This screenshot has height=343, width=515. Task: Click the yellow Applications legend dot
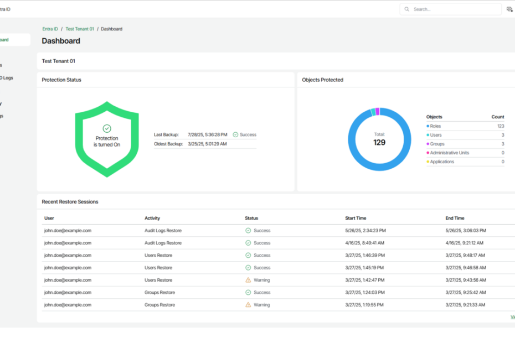(x=428, y=162)
